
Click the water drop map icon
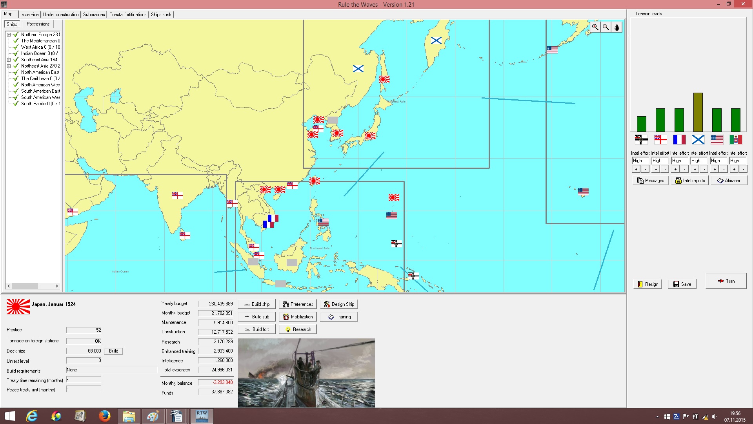click(x=617, y=27)
